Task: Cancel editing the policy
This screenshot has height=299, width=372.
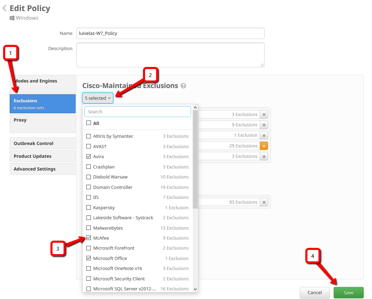Action: click(315, 292)
